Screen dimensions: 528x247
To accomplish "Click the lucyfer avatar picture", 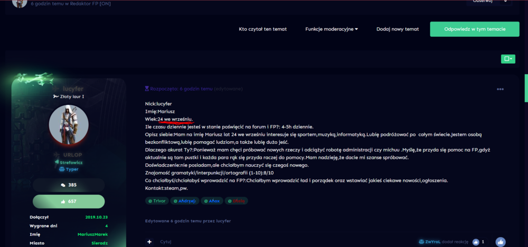I will [69, 125].
